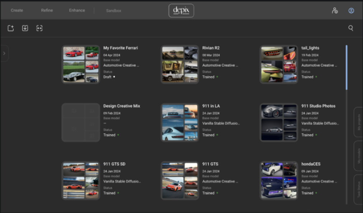
Task: Open the Sandbox menu item
Action: coord(113,11)
